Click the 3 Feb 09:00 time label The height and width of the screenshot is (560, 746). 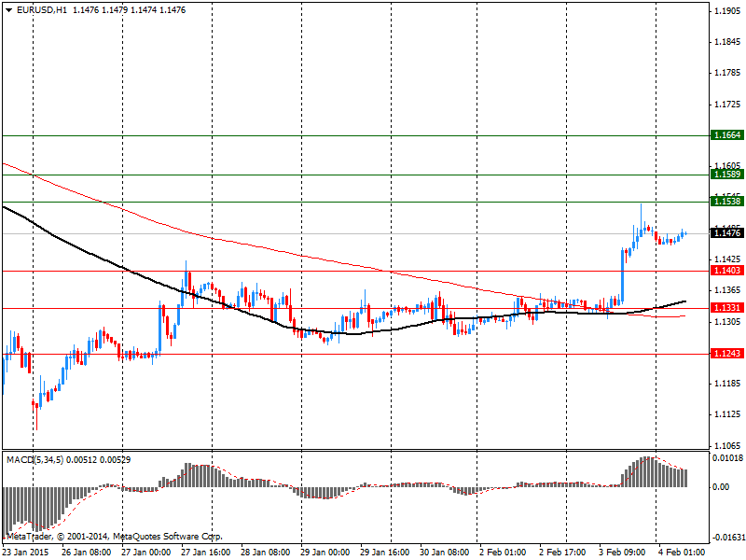click(x=622, y=553)
